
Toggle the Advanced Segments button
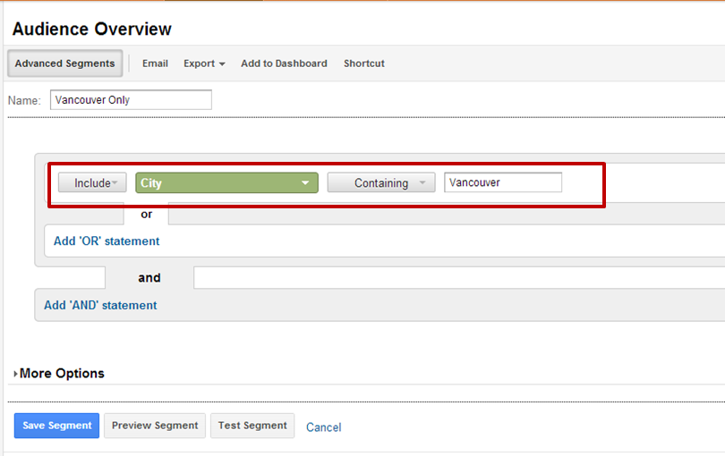pyautogui.click(x=64, y=63)
